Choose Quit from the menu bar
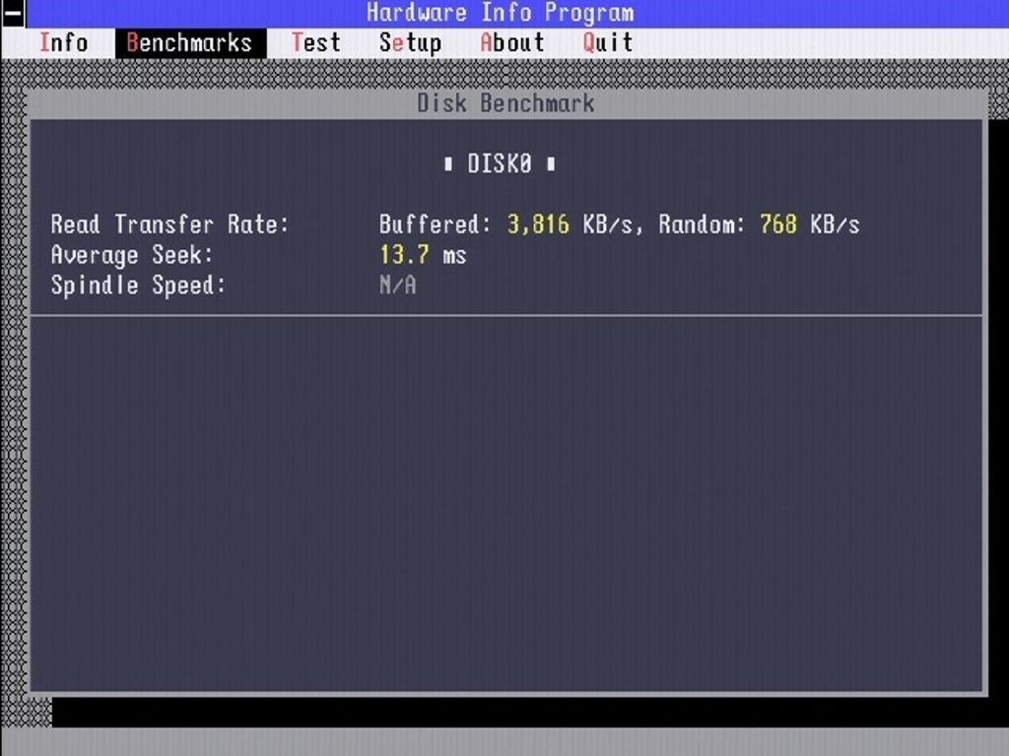 click(608, 43)
